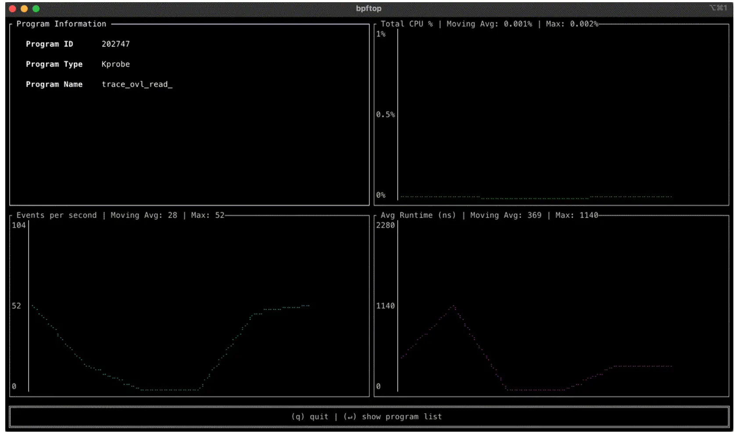Screen dimensions: 736x433
Task: Click the runtime Max: 1140 value
Action: click(577, 215)
